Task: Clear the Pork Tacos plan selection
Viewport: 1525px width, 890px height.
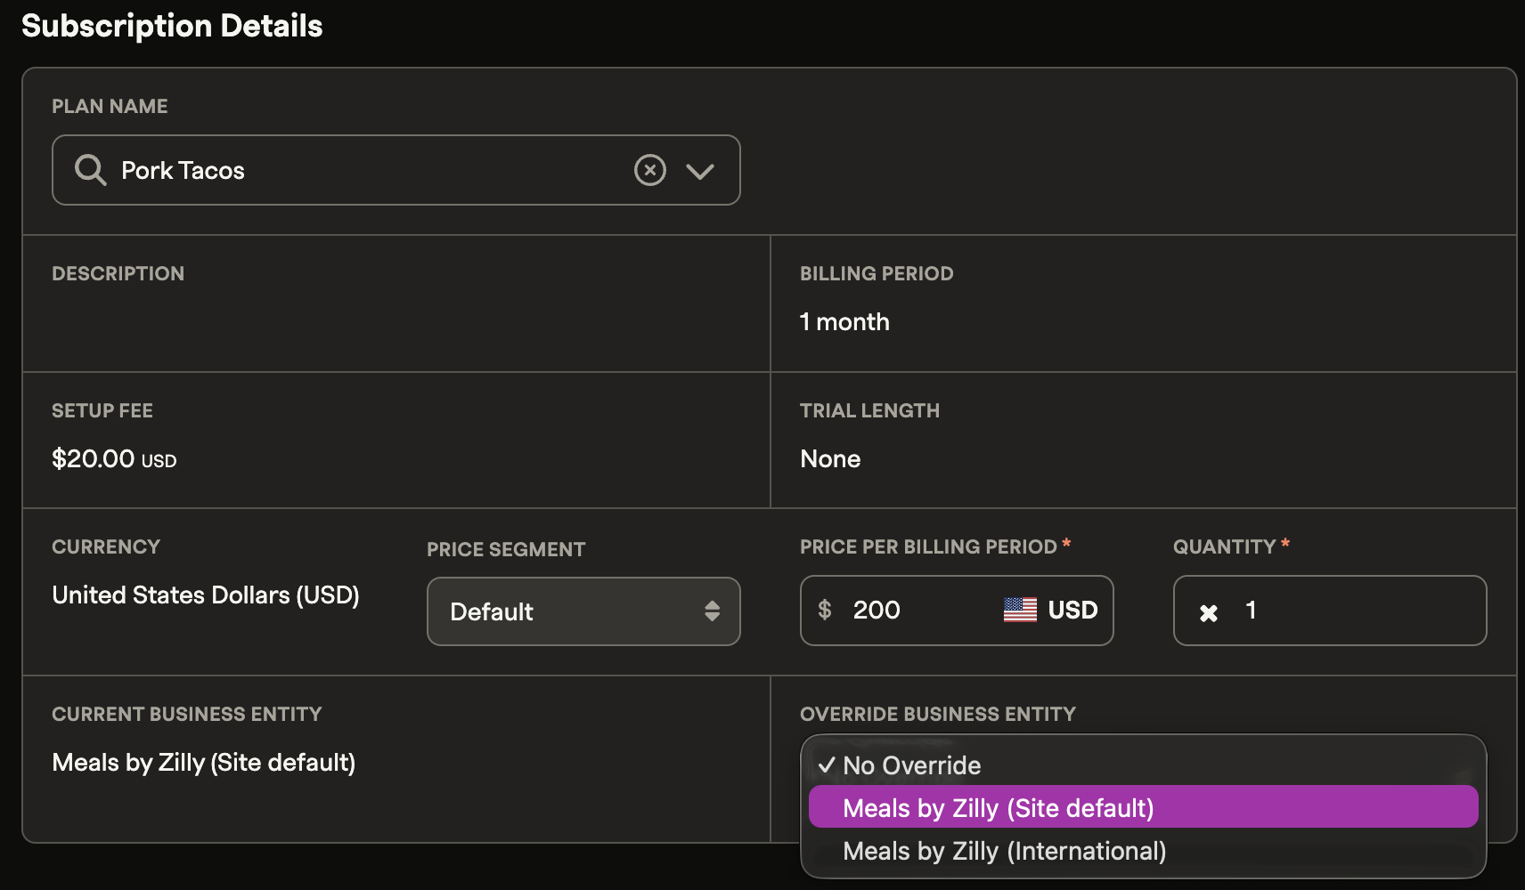Action: click(649, 169)
